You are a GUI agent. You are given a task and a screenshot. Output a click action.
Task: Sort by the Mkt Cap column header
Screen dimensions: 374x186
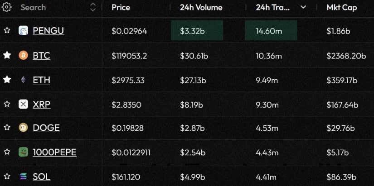(x=342, y=7)
